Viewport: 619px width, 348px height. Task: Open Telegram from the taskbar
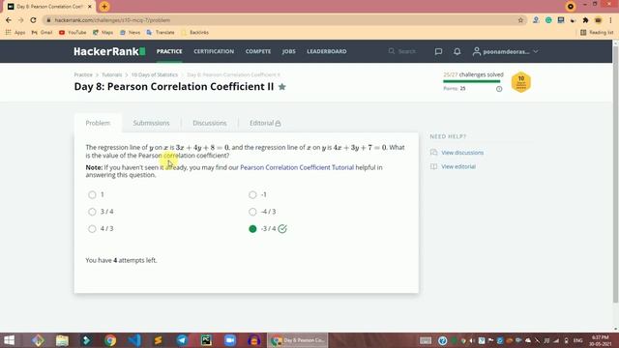coord(182,340)
